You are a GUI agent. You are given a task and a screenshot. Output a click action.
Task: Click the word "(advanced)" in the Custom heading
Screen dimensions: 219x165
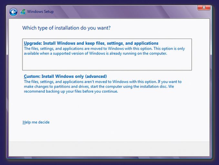click(x=96, y=76)
